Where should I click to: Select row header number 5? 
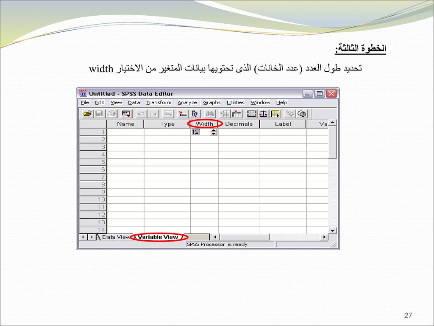(93, 162)
